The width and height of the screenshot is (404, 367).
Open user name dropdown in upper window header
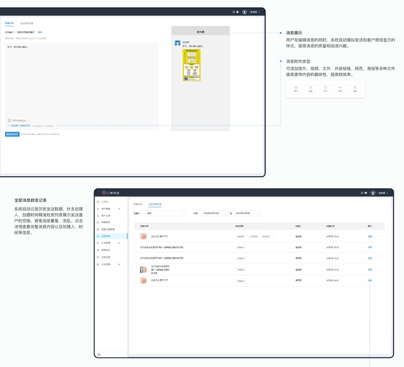tap(255, 12)
